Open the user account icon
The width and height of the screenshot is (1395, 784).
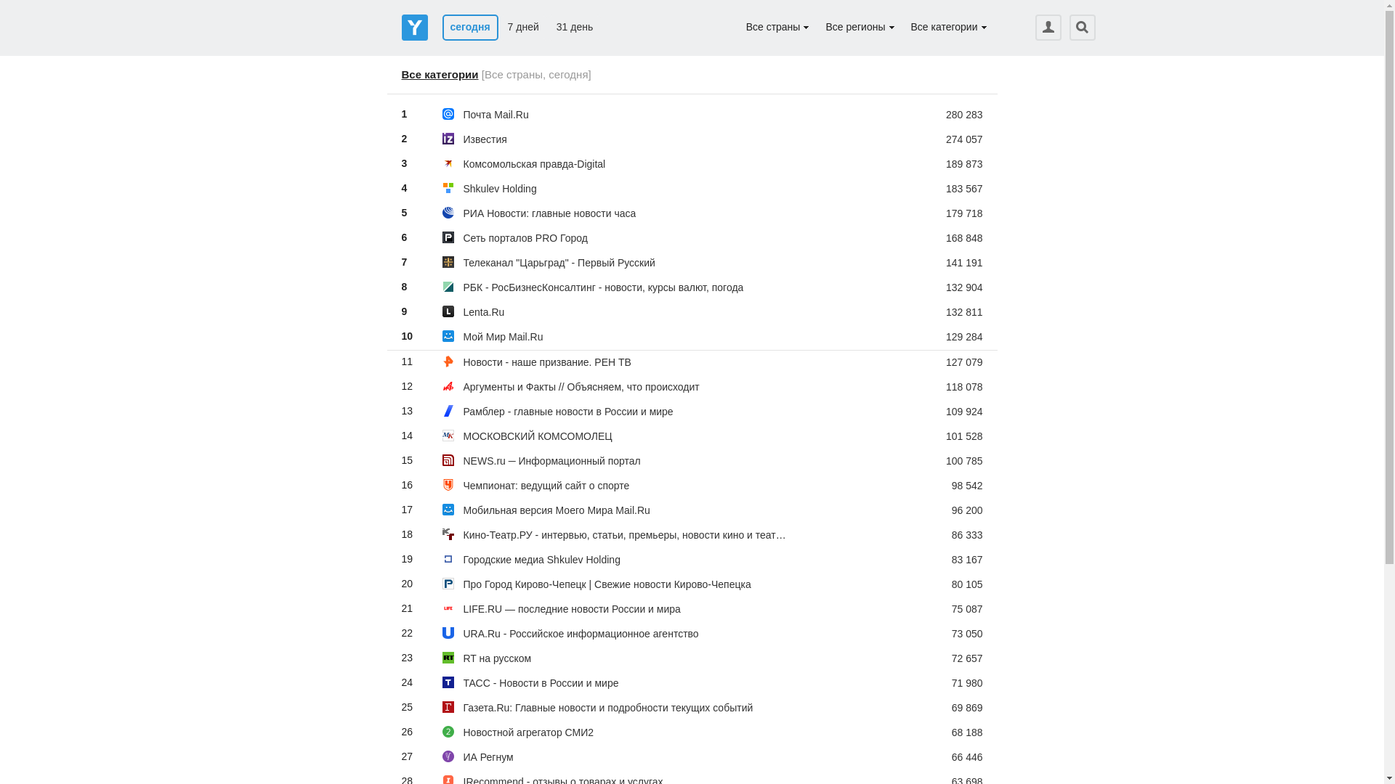pyautogui.click(x=1048, y=28)
